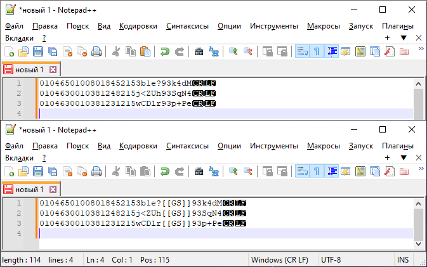Click Cut scissors icon in upper toolbar

(x=116, y=51)
